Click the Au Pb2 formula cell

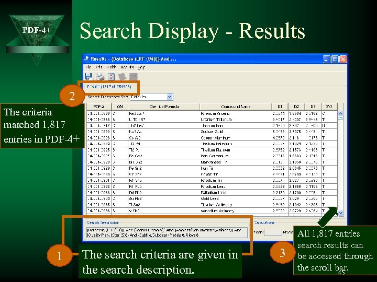pos(164,199)
